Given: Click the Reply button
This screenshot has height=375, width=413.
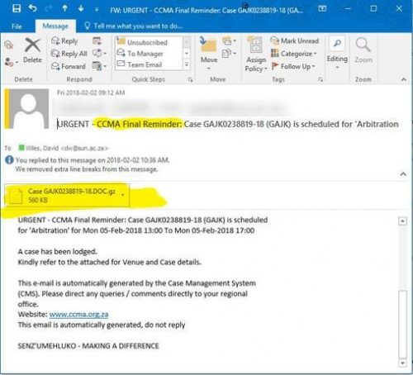Looking at the screenshot, I should pyautogui.click(x=64, y=41).
